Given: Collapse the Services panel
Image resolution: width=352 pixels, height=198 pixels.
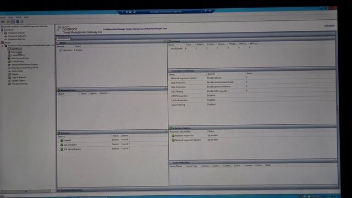Looking at the screenshot, I should pyautogui.click(x=166, y=132).
